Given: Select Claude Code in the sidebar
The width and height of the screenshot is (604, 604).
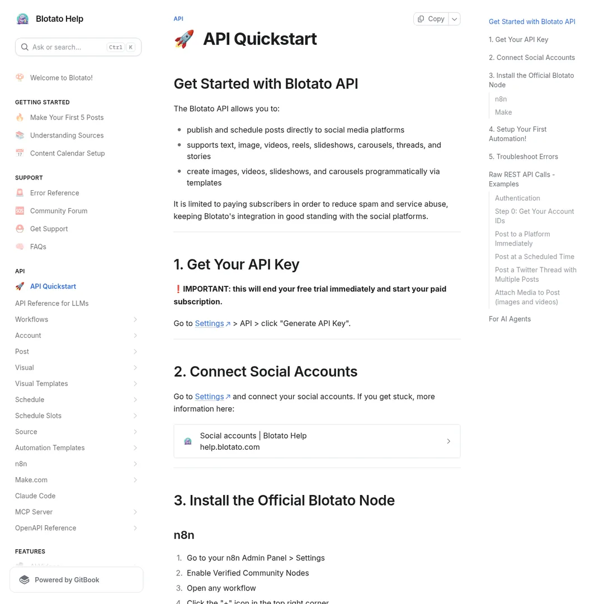Looking at the screenshot, I should [35, 496].
